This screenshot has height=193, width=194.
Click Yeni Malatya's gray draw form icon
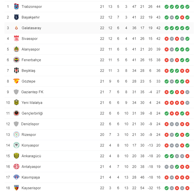pyautogui.click(x=187, y=103)
